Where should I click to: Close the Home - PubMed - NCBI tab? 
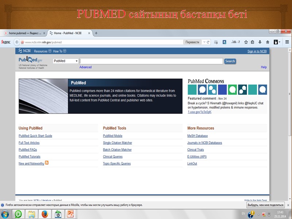pos(89,33)
